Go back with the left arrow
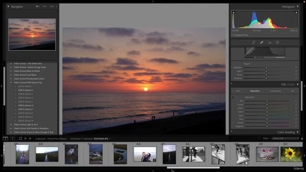 pos(25,139)
